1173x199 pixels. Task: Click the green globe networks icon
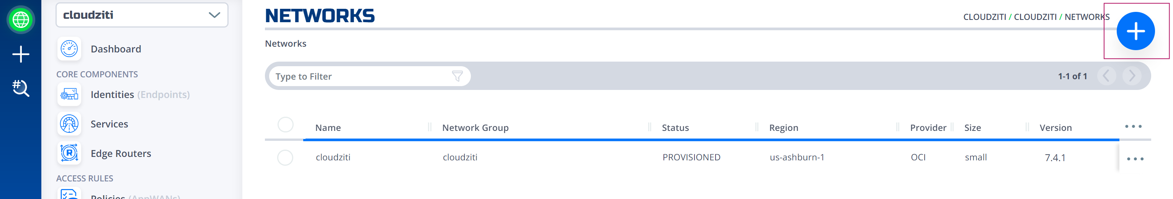pos(21,20)
